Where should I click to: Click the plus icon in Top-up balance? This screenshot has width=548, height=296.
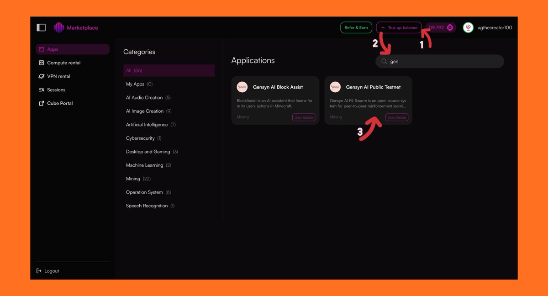pyautogui.click(x=383, y=27)
